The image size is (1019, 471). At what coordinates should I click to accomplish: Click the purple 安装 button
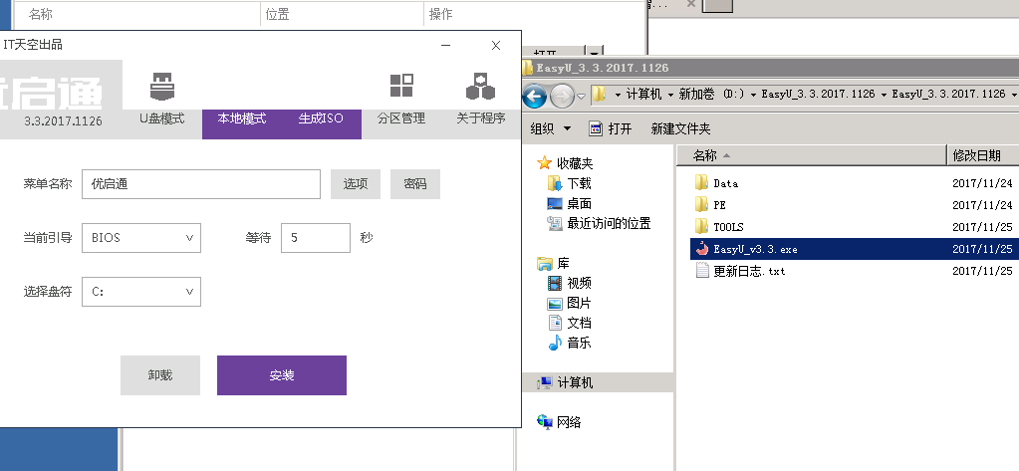[281, 374]
